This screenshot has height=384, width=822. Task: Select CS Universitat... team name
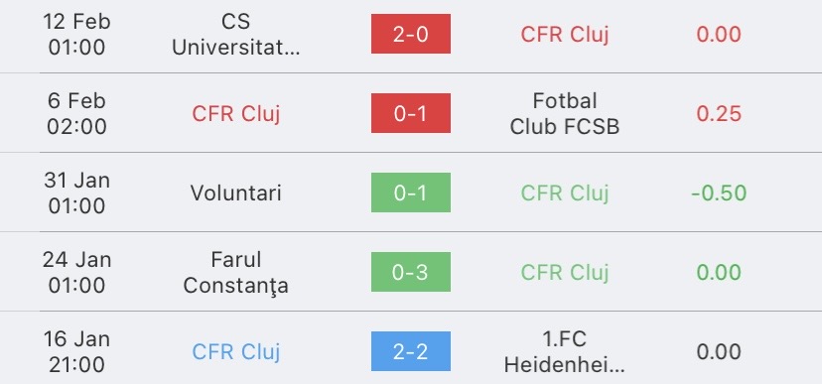[x=236, y=35]
